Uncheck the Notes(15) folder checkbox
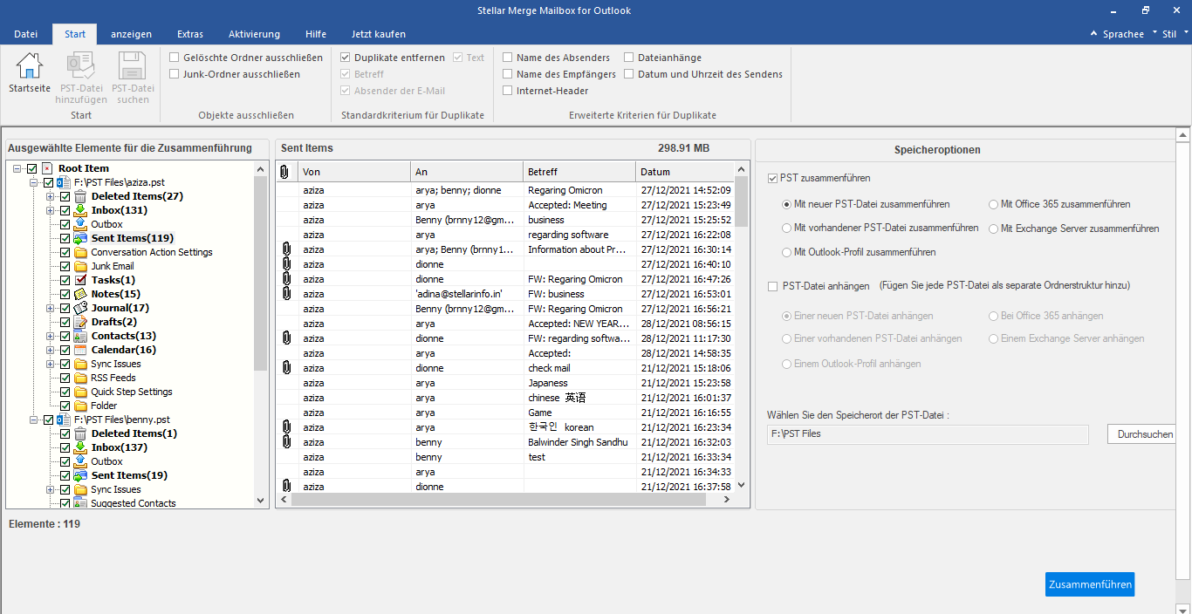 pos(65,294)
